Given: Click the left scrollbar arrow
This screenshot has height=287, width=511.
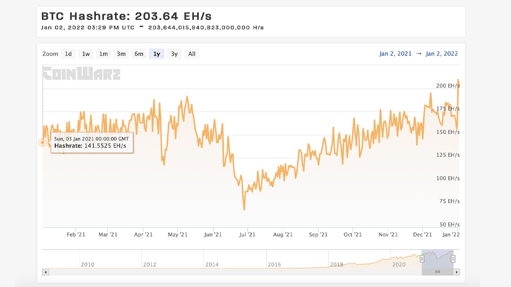Looking at the screenshot, I should coord(45,272).
